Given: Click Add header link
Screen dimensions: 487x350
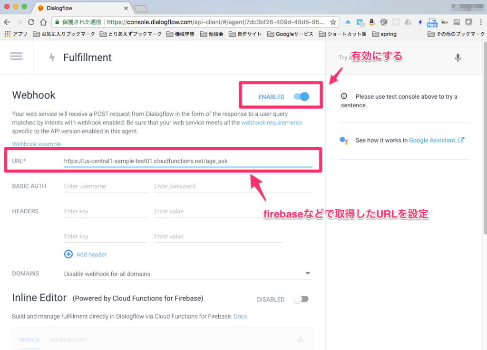Looking at the screenshot, I should pyautogui.click(x=91, y=254).
